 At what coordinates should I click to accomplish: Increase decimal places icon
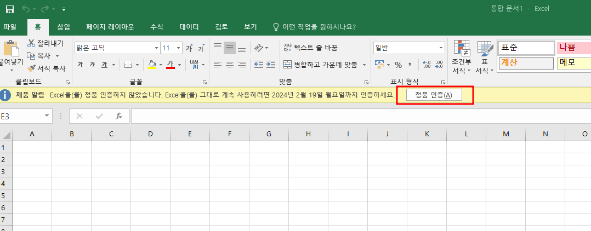tap(427, 65)
